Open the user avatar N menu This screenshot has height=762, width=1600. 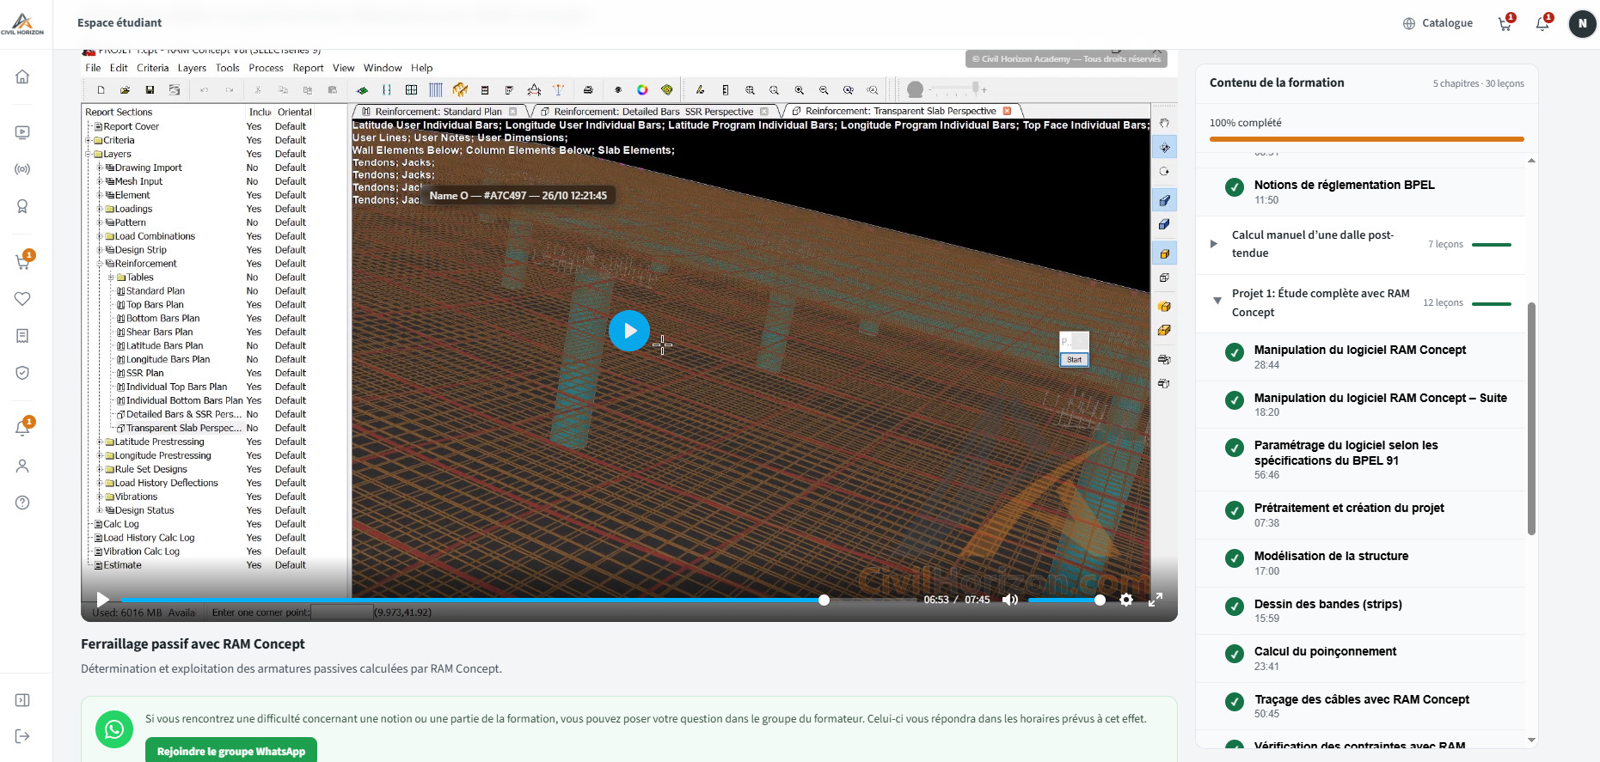tap(1582, 24)
